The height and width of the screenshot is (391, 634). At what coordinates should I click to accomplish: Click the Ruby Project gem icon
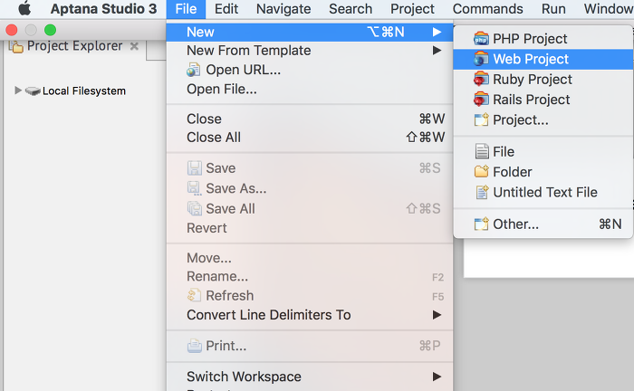click(481, 79)
